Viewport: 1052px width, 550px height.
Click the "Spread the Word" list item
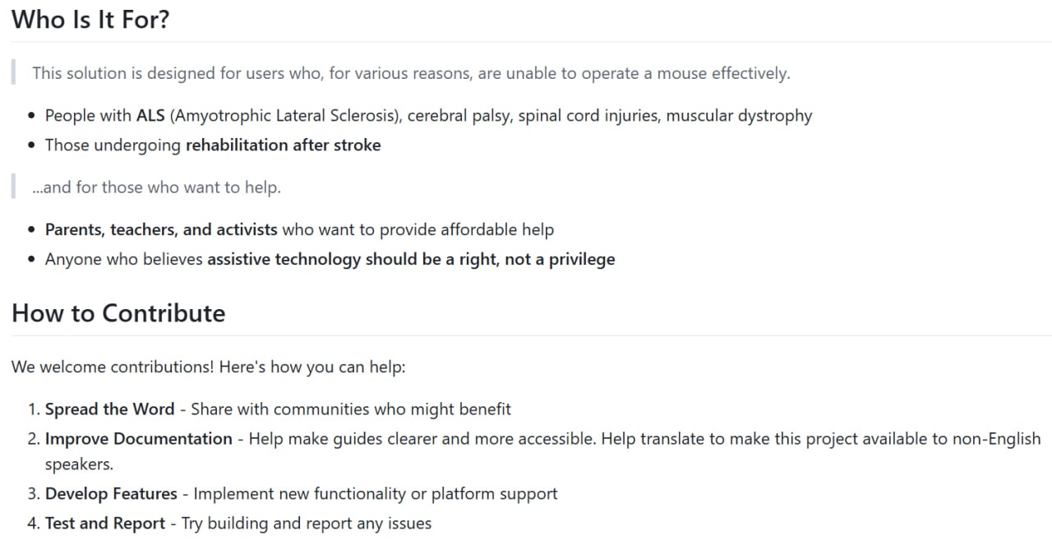[x=109, y=409]
